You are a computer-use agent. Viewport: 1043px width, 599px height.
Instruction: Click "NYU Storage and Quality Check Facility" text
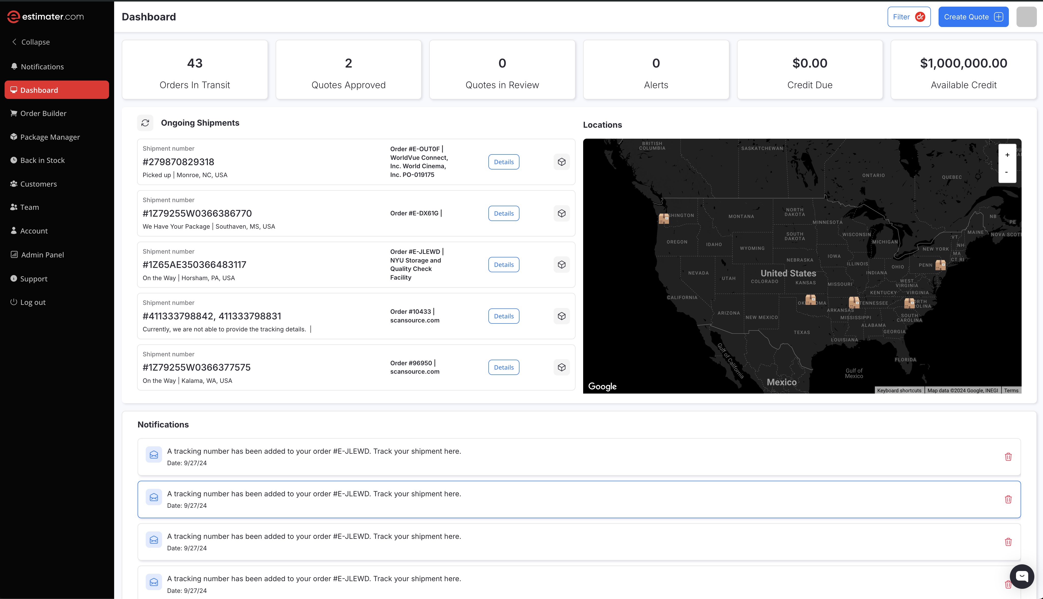point(415,269)
